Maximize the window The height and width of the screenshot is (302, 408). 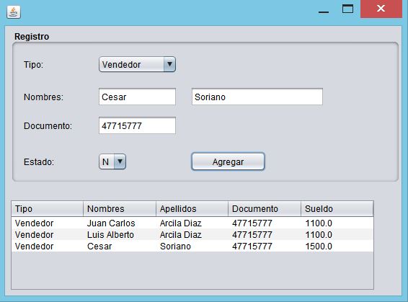(347, 9)
